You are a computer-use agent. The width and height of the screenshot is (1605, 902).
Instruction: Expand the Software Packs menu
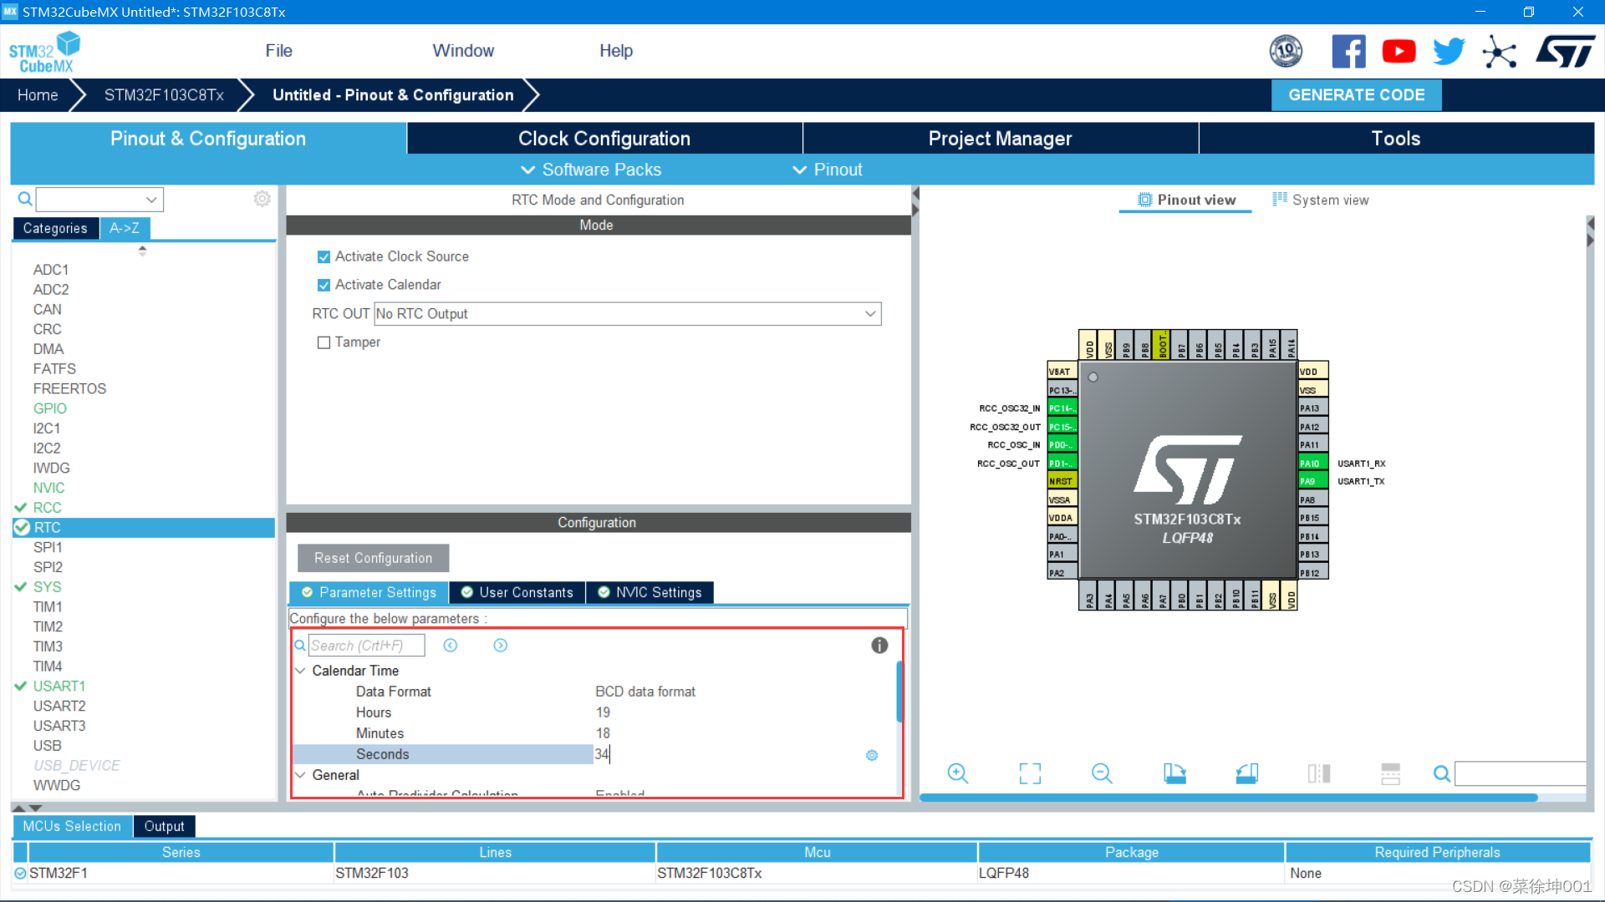coord(592,170)
